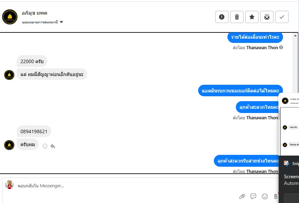
Task: Expand the conversation assignment dropdown arrow
Action: coord(61,22)
